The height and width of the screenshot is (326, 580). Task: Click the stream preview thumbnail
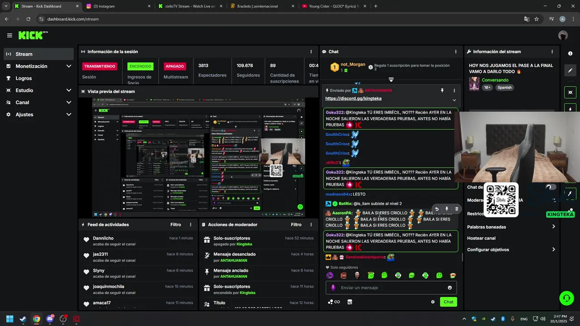pyautogui.click(x=198, y=157)
